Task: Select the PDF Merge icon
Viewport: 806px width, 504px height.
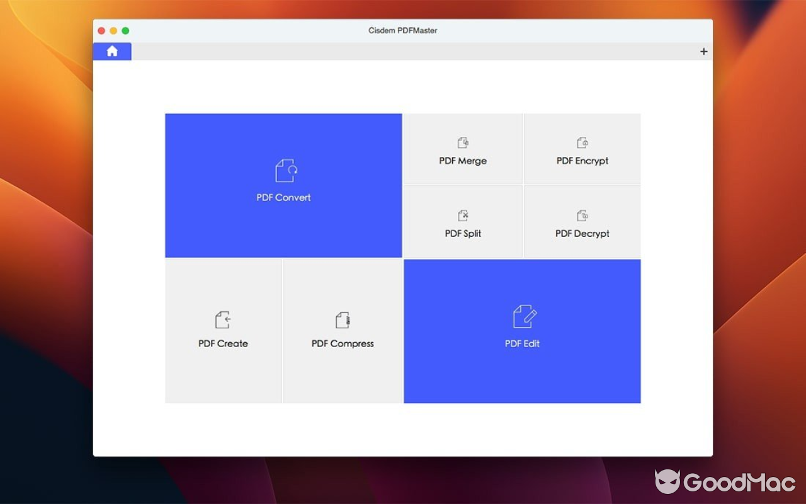Action: pyautogui.click(x=463, y=142)
